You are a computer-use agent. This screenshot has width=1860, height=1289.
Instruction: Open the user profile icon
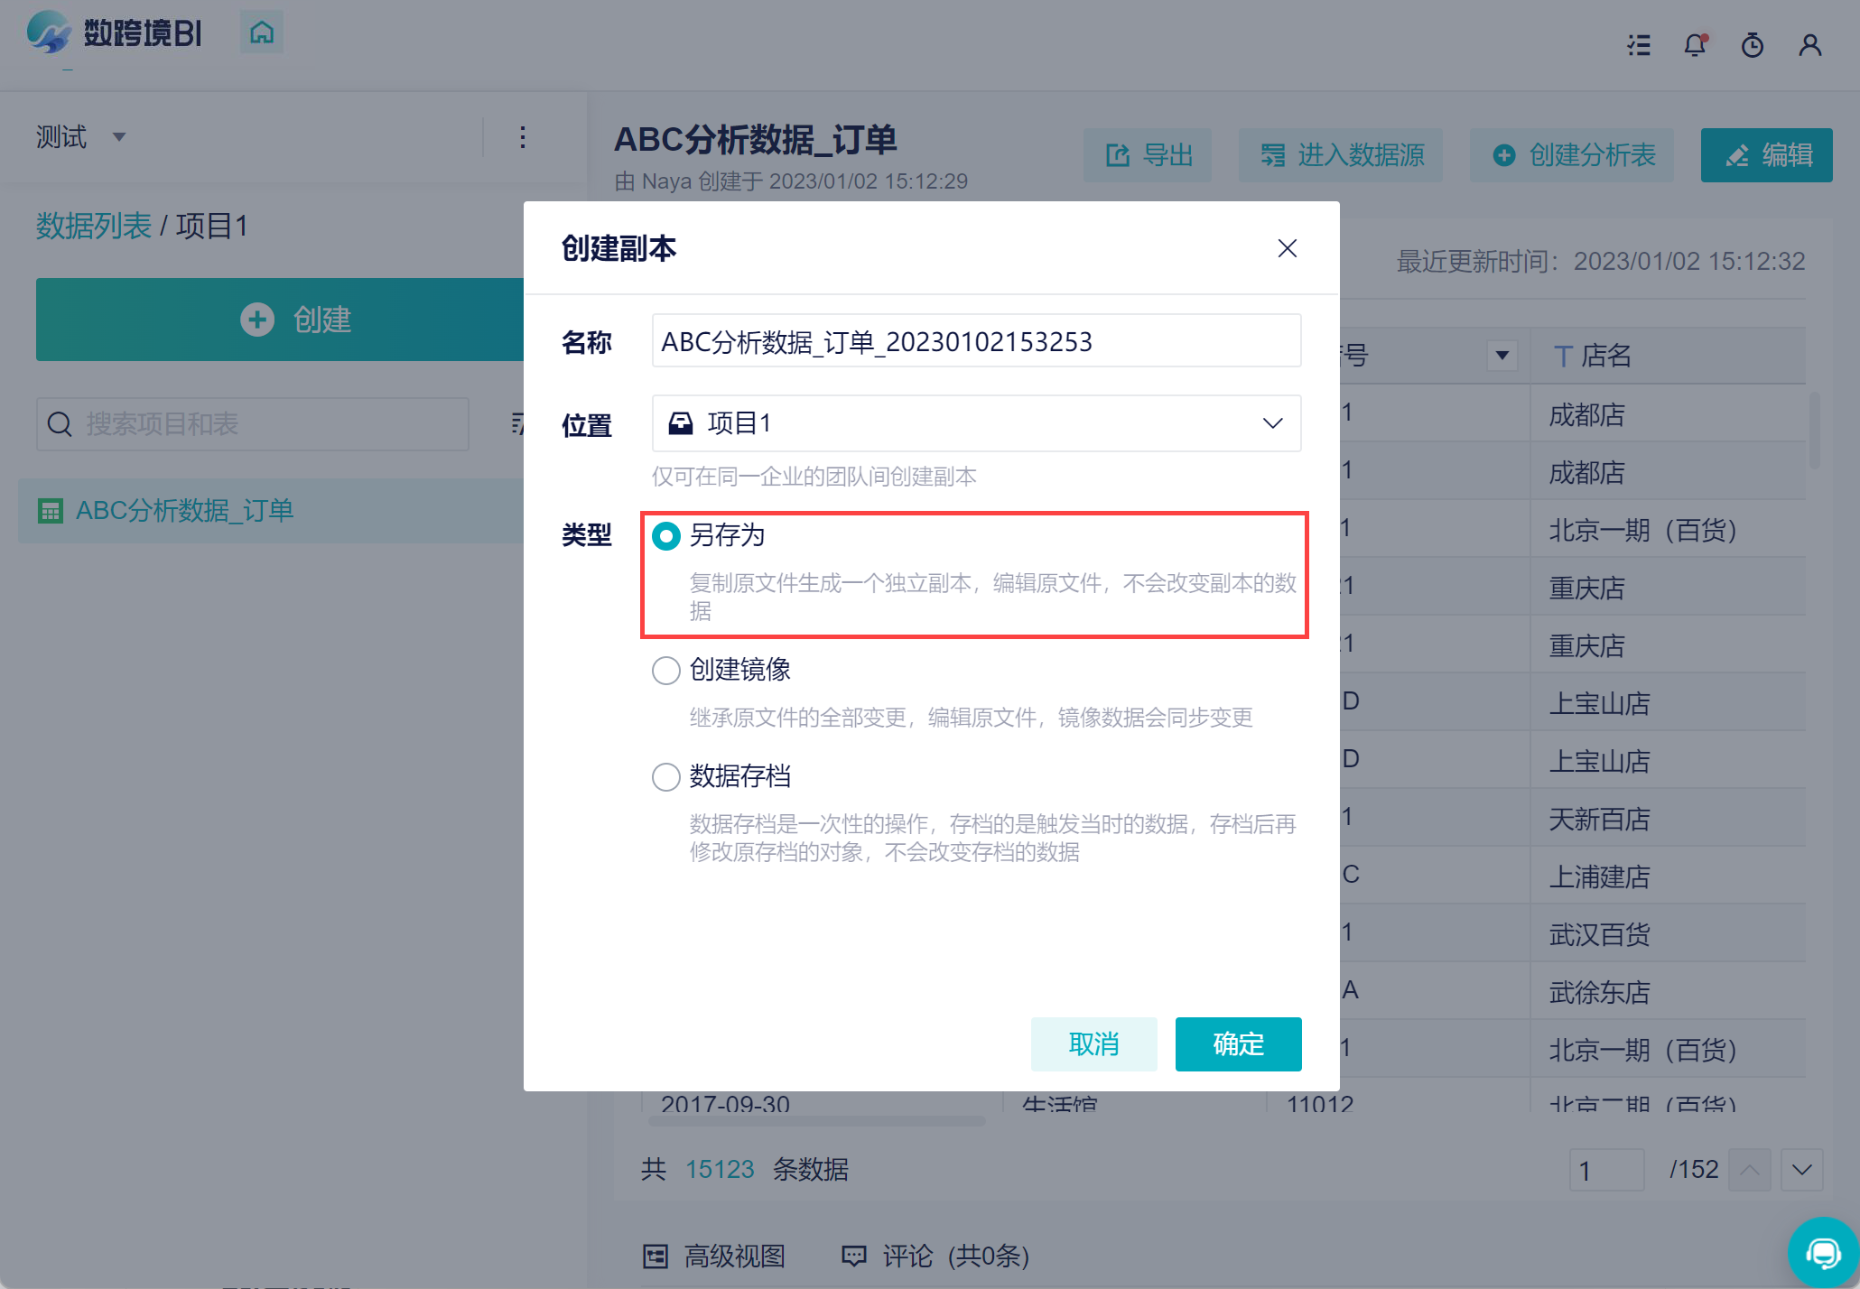[1809, 45]
